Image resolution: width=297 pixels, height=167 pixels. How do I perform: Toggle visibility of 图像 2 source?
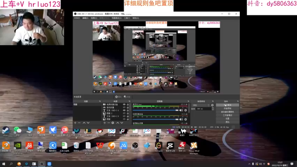pyautogui.click(x=124, y=113)
